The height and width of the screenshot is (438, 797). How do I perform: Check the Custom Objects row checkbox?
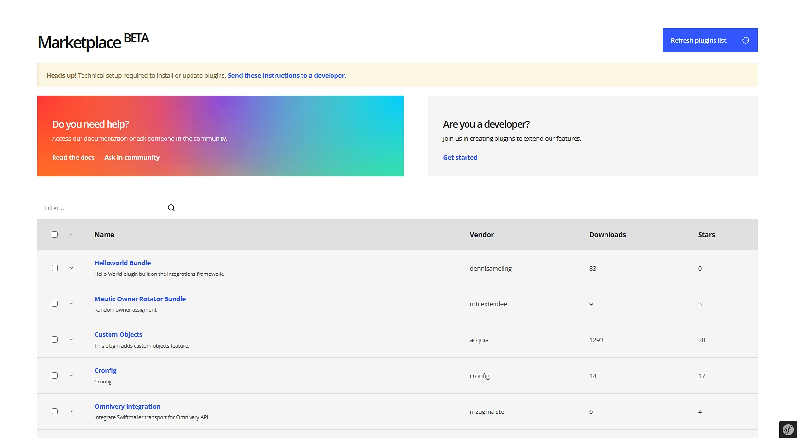click(55, 340)
